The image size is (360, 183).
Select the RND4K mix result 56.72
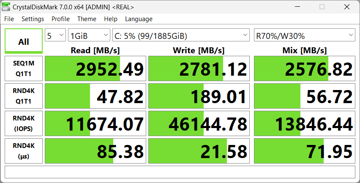tap(305, 96)
